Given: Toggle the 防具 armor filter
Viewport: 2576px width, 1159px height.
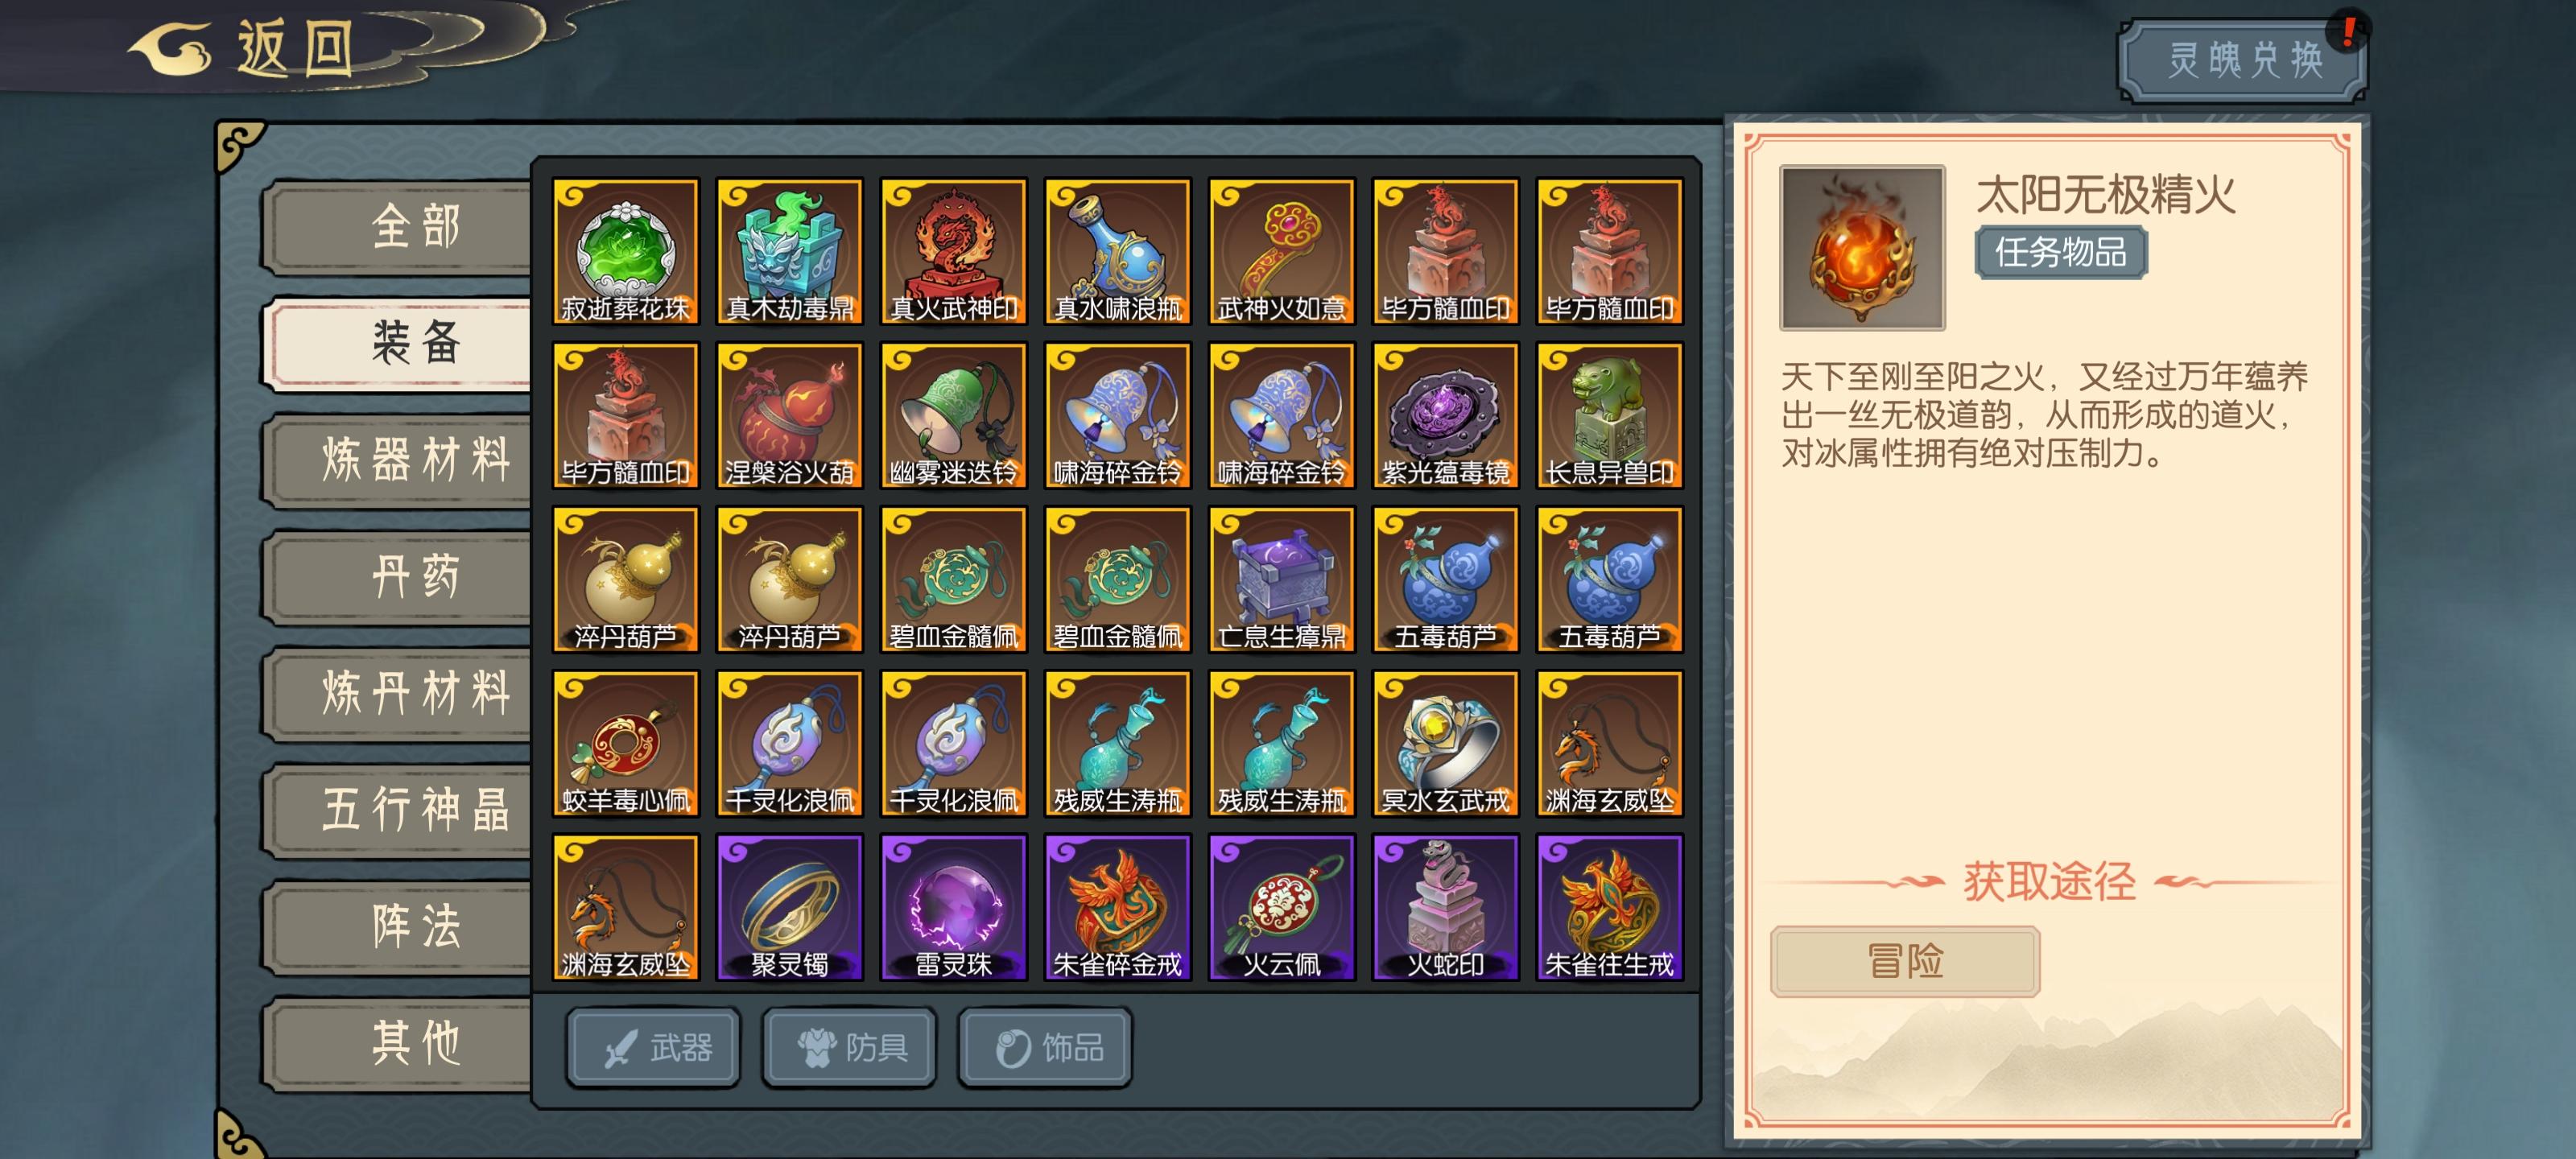Looking at the screenshot, I should [850, 1047].
